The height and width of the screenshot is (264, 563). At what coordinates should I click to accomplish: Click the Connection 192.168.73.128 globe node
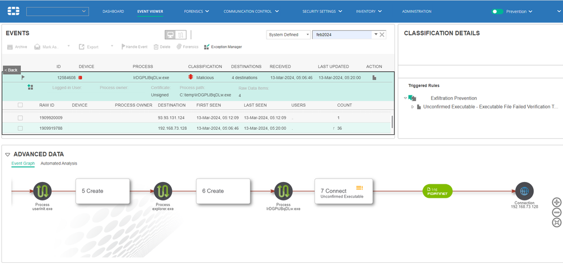click(525, 192)
